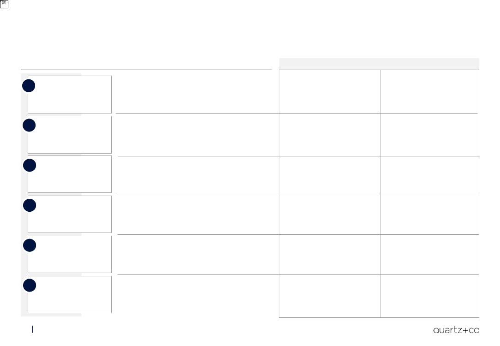
Task: Click the third empty box in left column
Action: click(x=70, y=174)
